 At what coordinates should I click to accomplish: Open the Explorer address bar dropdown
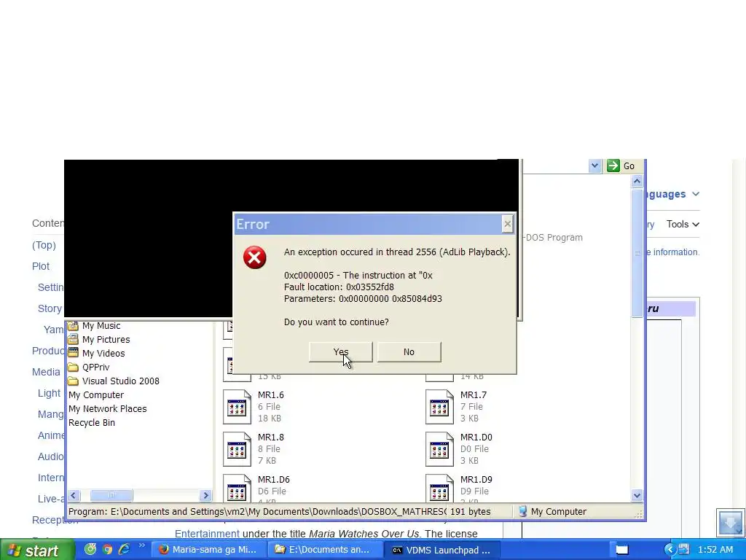tap(594, 166)
